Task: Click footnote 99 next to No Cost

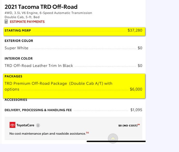Action: coord(139,125)
